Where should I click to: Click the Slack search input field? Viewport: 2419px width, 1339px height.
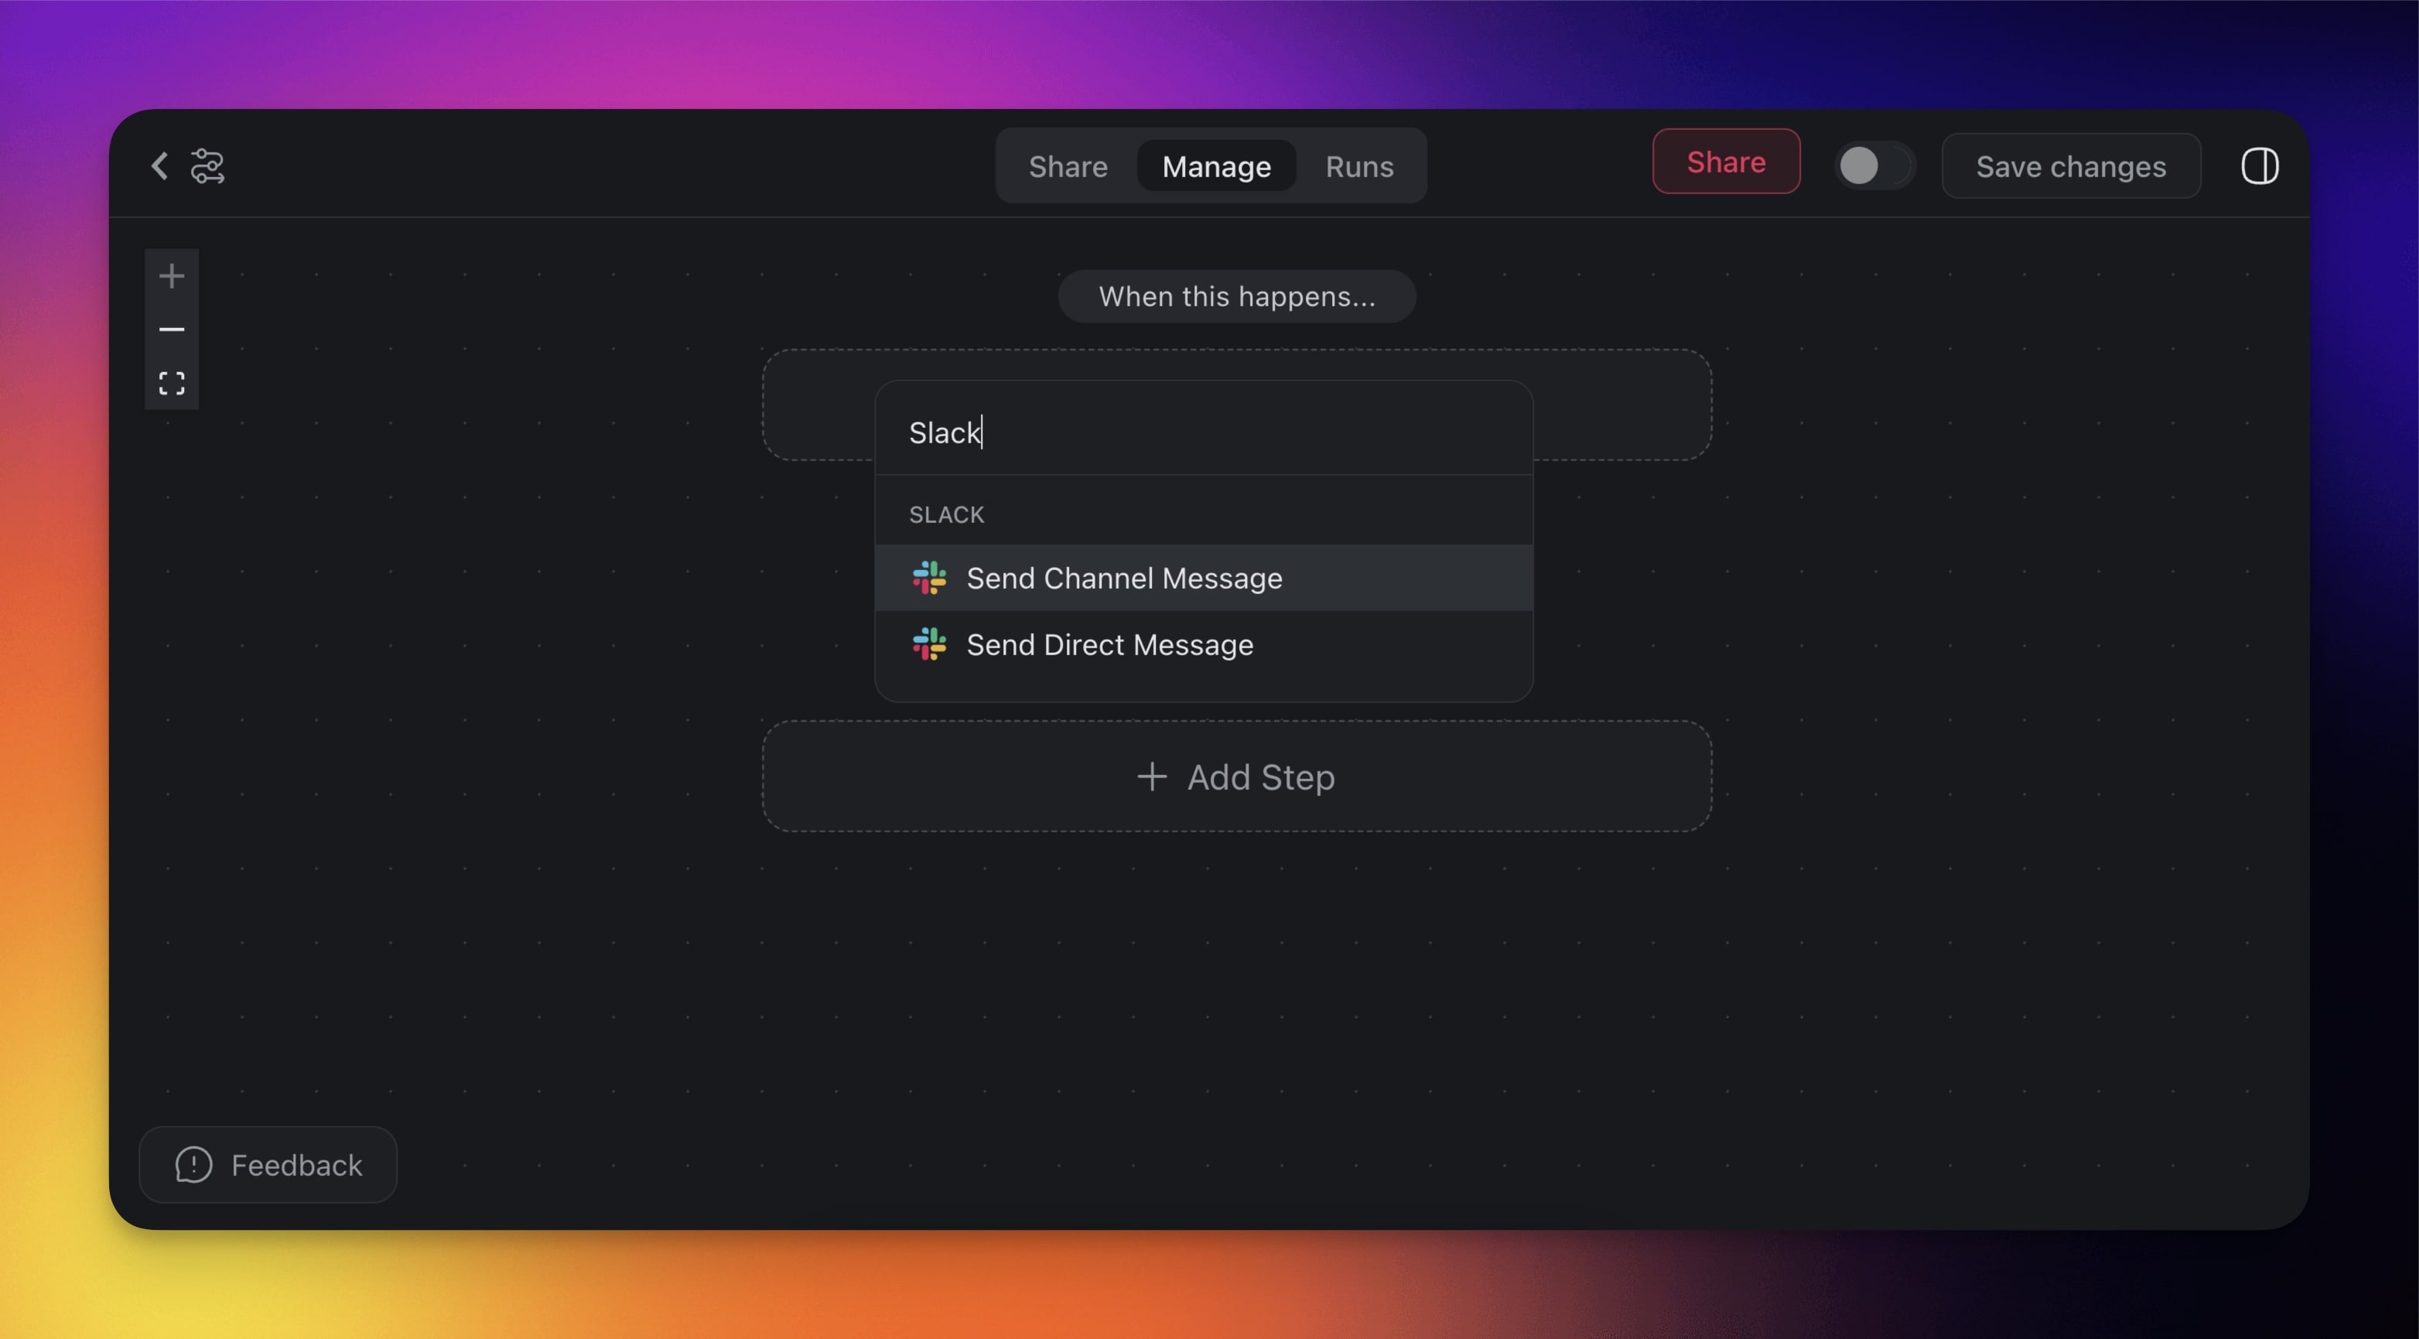(x=1202, y=432)
